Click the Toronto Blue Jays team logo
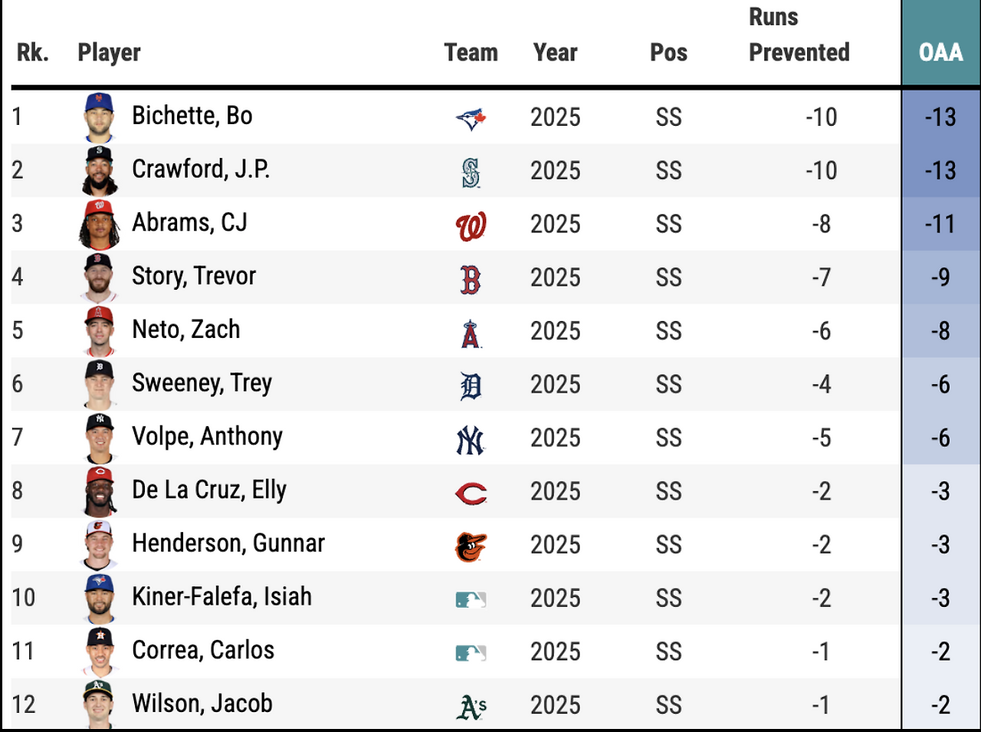 click(471, 118)
